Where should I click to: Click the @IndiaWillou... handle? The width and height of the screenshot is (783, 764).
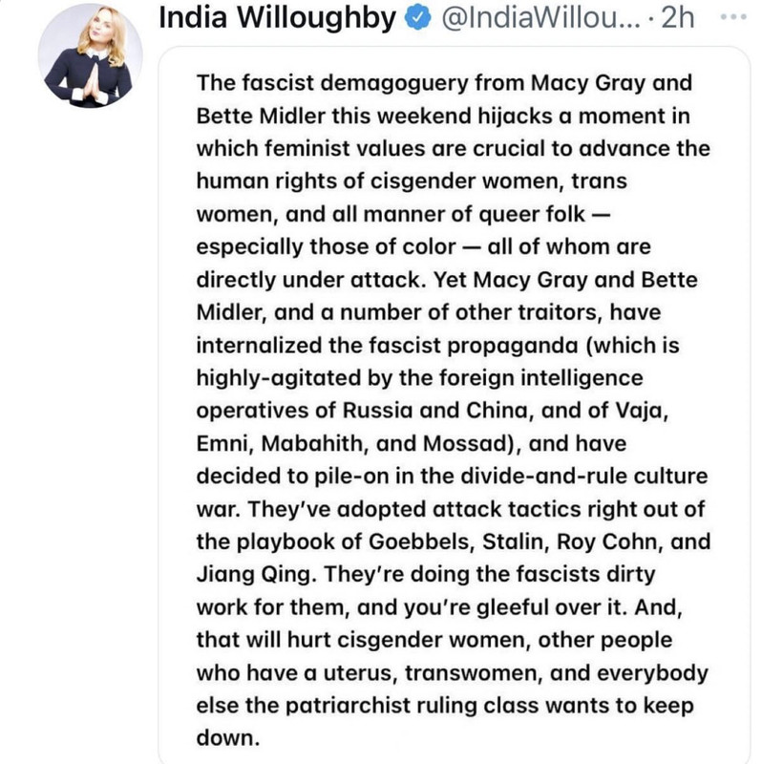[540, 18]
